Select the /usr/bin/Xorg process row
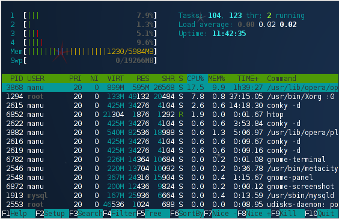 tap(170, 97)
